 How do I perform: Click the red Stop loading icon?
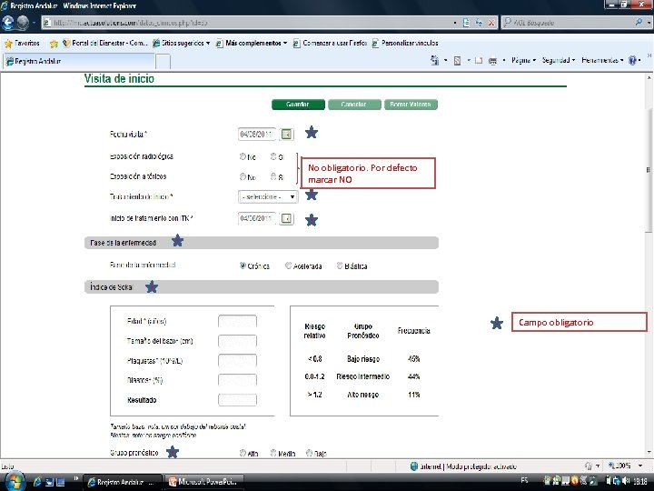click(491, 23)
